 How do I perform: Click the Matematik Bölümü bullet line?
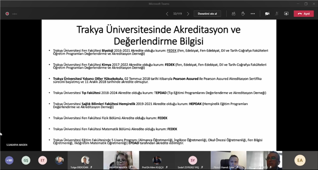coord(115,129)
